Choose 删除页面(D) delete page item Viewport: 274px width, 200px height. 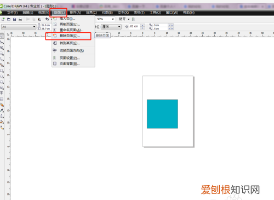tap(73, 36)
